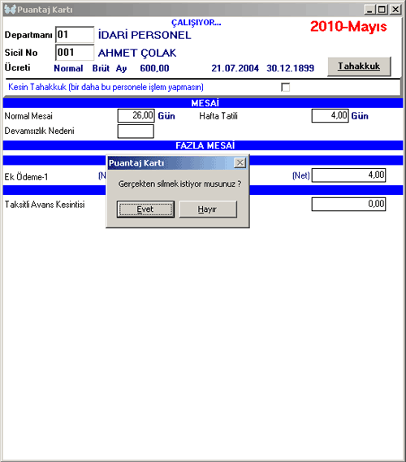This screenshot has width=406, height=462.
Task: Click the Devamsızlık Nedeni field
Action: [136, 131]
